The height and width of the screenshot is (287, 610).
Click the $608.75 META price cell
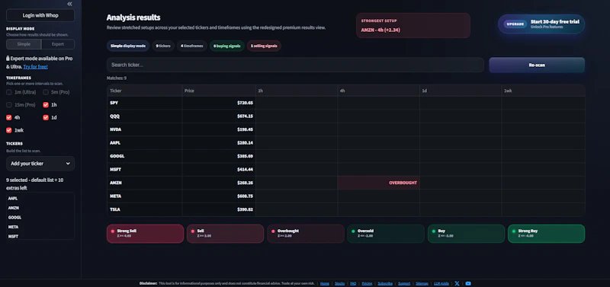(x=219, y=196)
